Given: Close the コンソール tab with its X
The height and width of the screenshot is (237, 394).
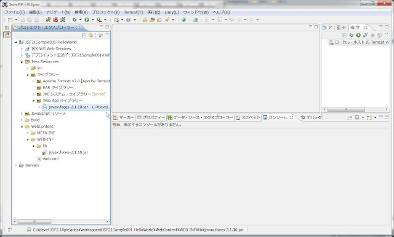Looking at the screenshot, I should point(291,117).
